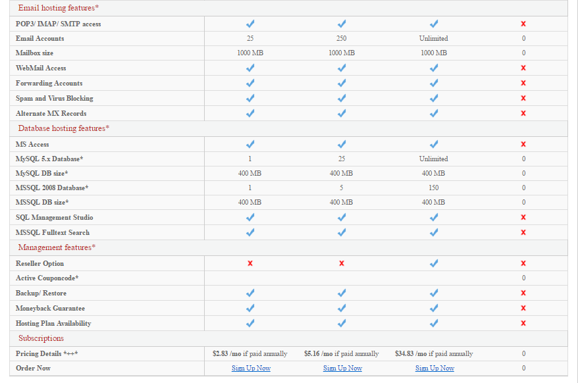The width and height of the screenshot is (578, 383).
Task: Click the MSSQL DB size* label
Action: click(x=42, y=203)
